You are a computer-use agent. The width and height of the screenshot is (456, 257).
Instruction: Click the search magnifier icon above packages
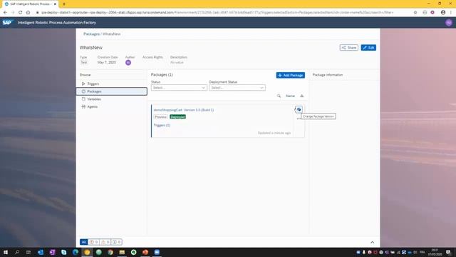click(x=279, y=96)
